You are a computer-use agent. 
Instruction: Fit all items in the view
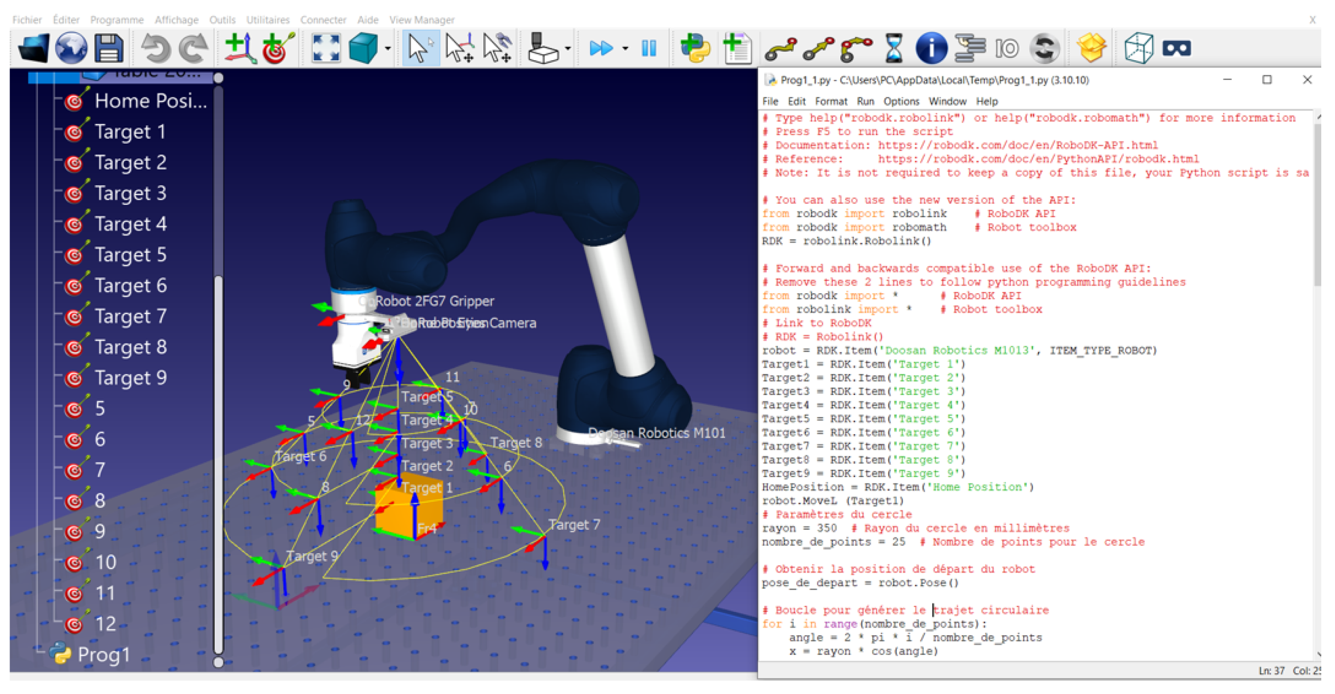(x=326, y=48)
